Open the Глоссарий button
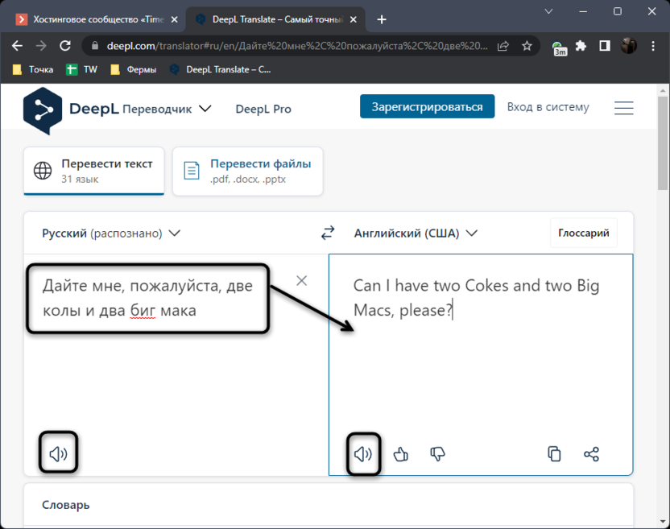Viewport: 670px width, 529px height. pos(584,234)
